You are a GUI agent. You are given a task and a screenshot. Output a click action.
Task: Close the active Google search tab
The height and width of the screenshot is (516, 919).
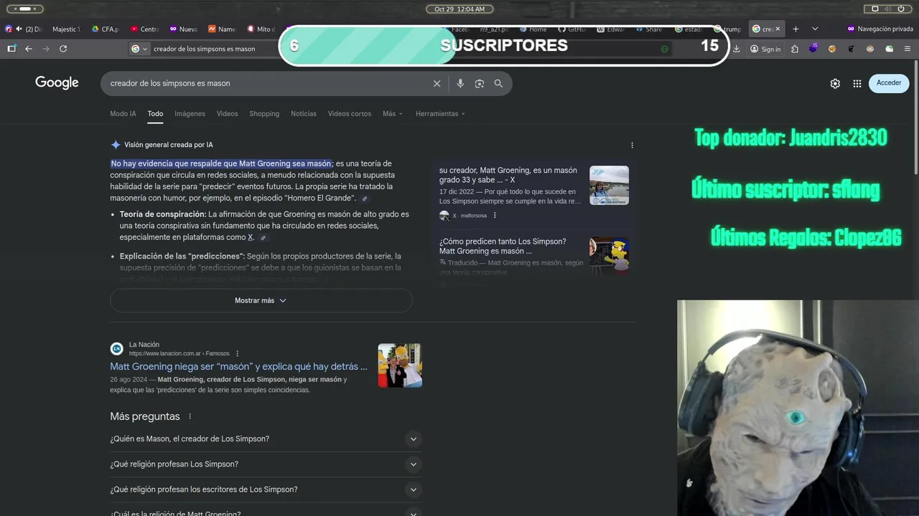coord(777,29)
